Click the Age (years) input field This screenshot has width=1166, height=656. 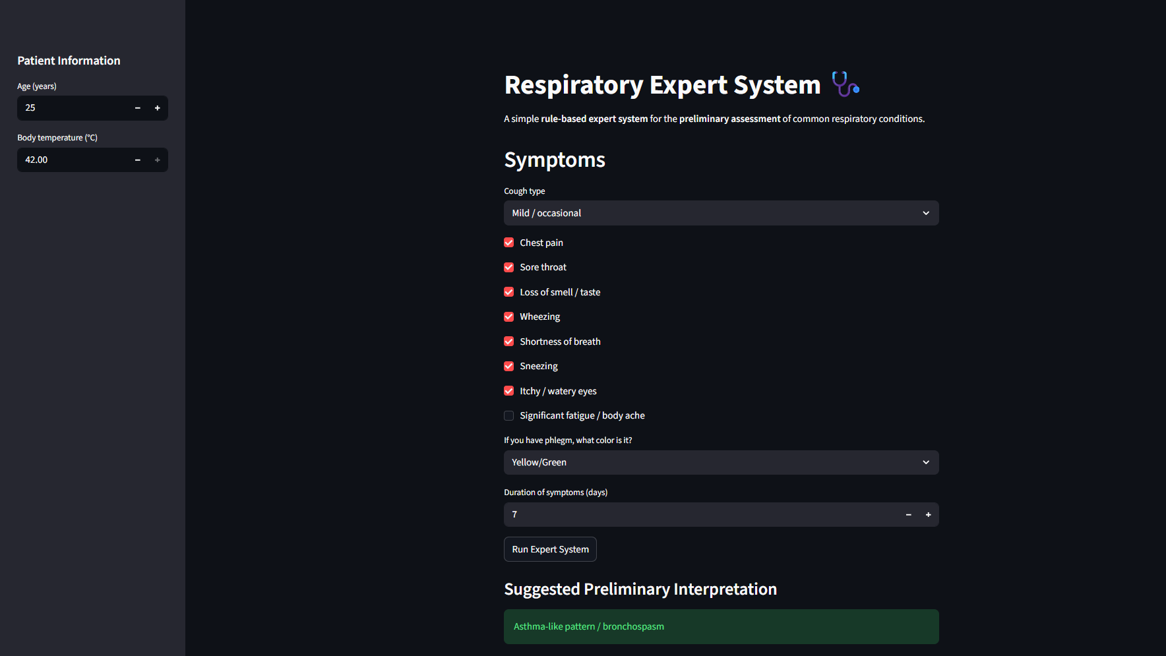pyautogui.click(x=73, y=108)
